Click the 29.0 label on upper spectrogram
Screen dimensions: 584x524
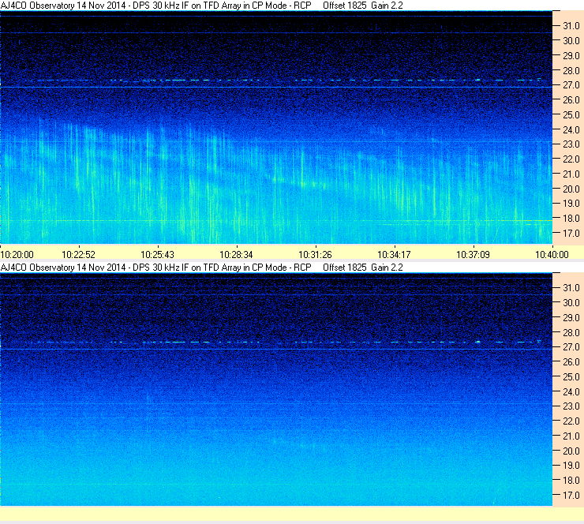click(571, 56)
